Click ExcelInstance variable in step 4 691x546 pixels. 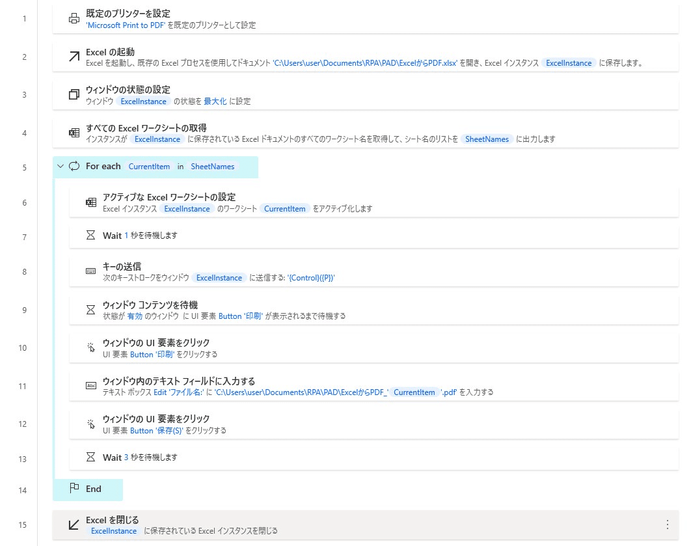(x=157, y=139)
